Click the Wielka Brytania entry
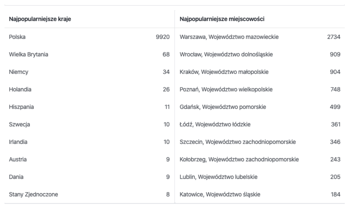 90,54
